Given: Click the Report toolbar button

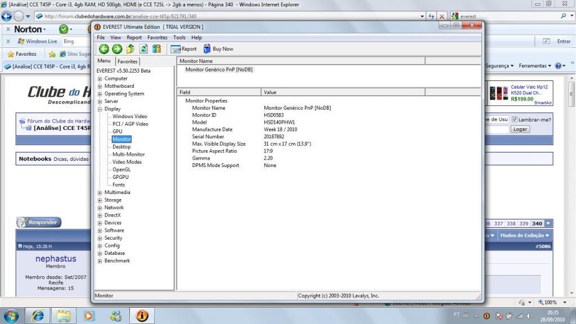Looking at the screenshot, I should tap(184, 49).
